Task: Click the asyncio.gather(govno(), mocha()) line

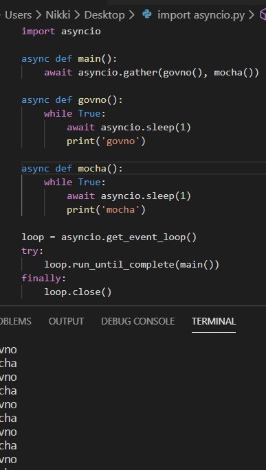Action: pos(151,73)
